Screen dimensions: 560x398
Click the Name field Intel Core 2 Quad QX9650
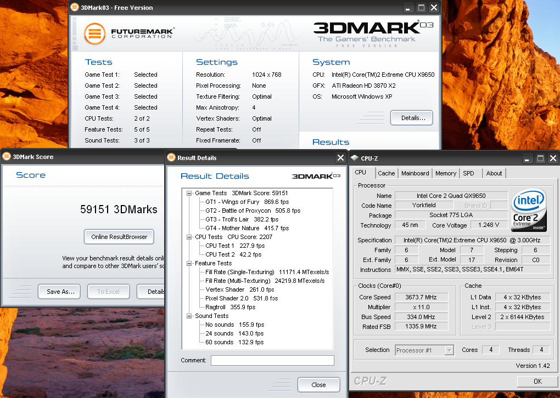pyautogui.click(x=451, y=195)
